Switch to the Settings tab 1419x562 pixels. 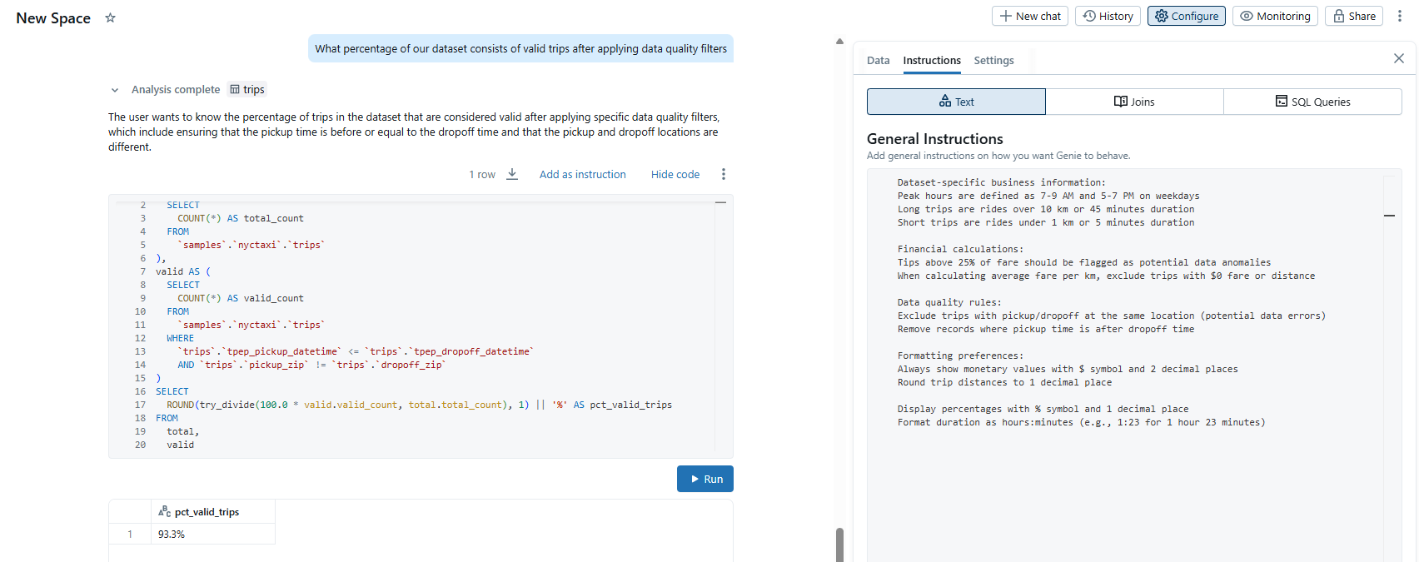pos(993,61)
